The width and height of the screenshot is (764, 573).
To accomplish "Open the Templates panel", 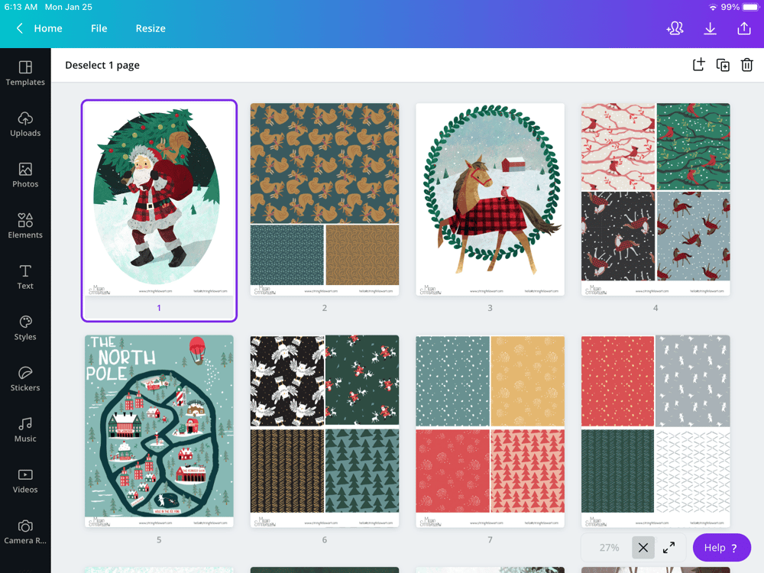I will 25,74.
